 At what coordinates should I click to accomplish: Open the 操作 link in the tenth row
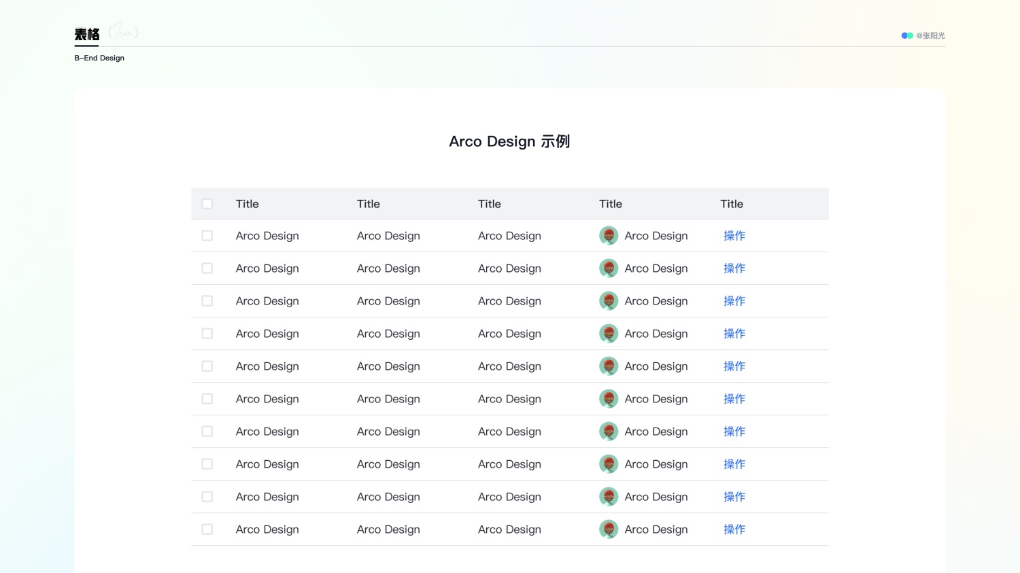click(x=734, y=529)
